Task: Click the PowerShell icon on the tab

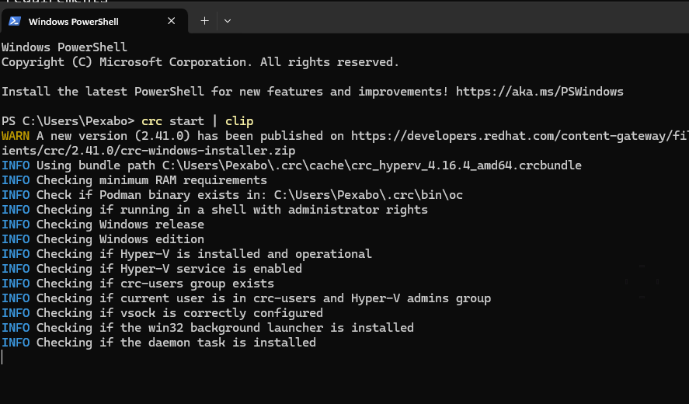Action: 15,21
